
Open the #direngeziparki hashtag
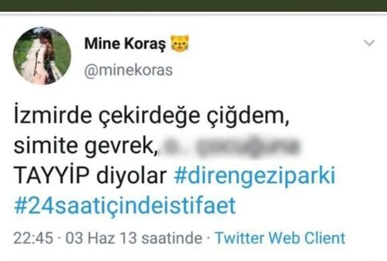click(x=254, y=176)
